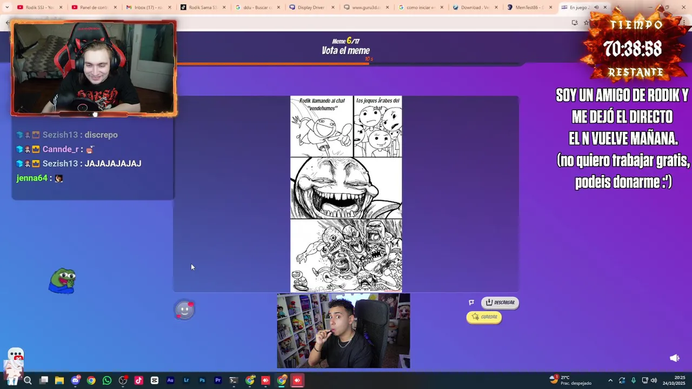Open the highlighted red AnyDesk taskbar icon
The width and height of the screenshot is (692, 389).
point(297,380)
